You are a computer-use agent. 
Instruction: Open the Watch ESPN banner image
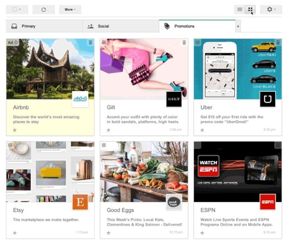point(238,172)
